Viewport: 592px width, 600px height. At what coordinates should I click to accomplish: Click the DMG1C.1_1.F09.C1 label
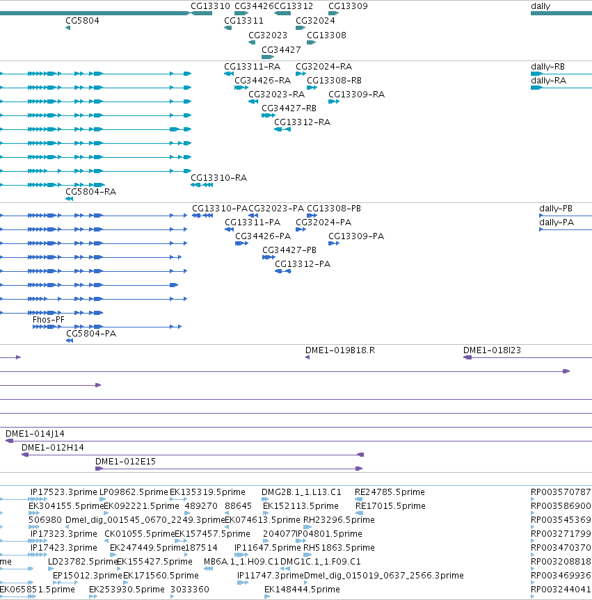320,561
